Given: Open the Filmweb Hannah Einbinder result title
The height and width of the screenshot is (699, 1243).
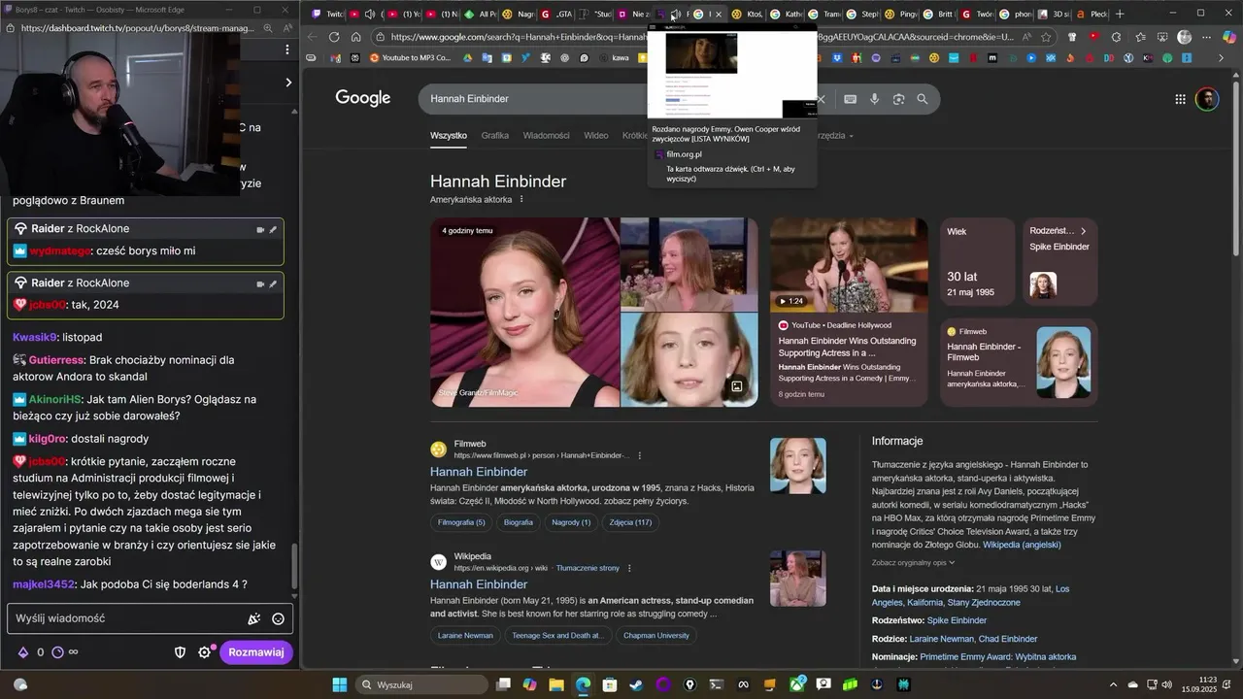Looking at the screenshot, I should [479, 472].
